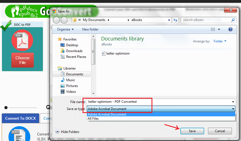
Task: Click the black slider dot on the webpage
Action: [x=6, y=108]
